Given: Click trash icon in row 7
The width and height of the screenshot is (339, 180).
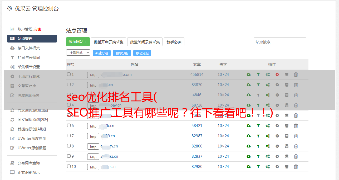Looking at the screenshot, I should click(296, 136).
